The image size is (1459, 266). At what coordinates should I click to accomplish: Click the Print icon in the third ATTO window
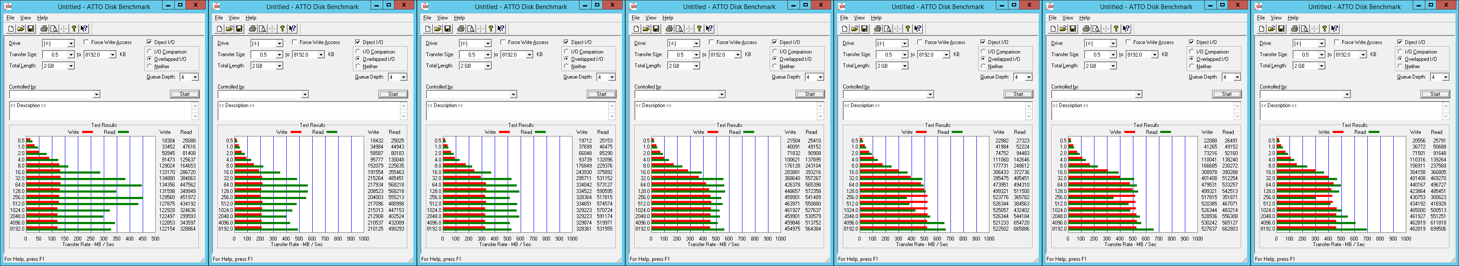coord(461,29)
